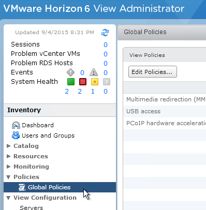
Task: Collapse the View Configuration tree node
Action: coord(8,198)
